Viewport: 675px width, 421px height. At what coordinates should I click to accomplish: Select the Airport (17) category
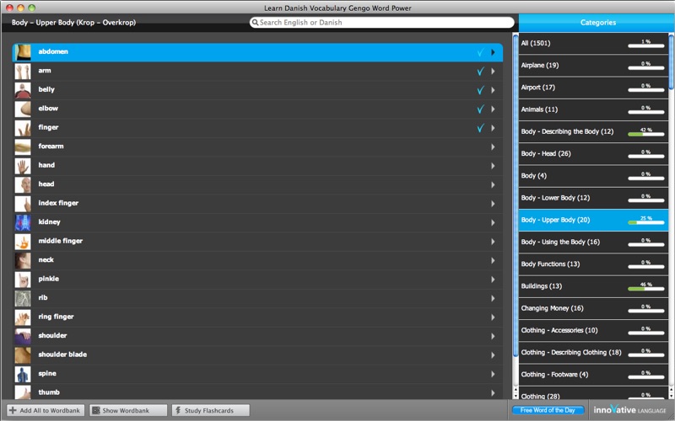593,88
